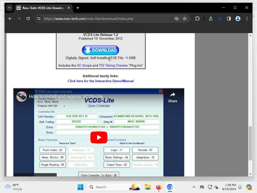The height and width of the screenshot is (193, 257).
Task: Open a new browser tab
Action: [78, 8]
